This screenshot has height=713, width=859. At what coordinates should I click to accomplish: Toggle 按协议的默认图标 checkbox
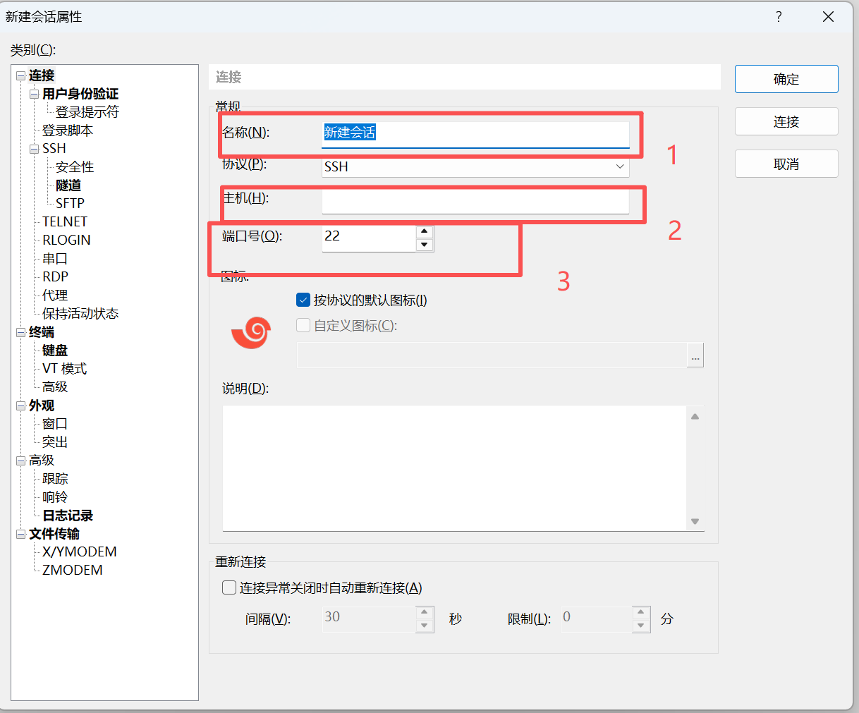(x=303, y=300)
